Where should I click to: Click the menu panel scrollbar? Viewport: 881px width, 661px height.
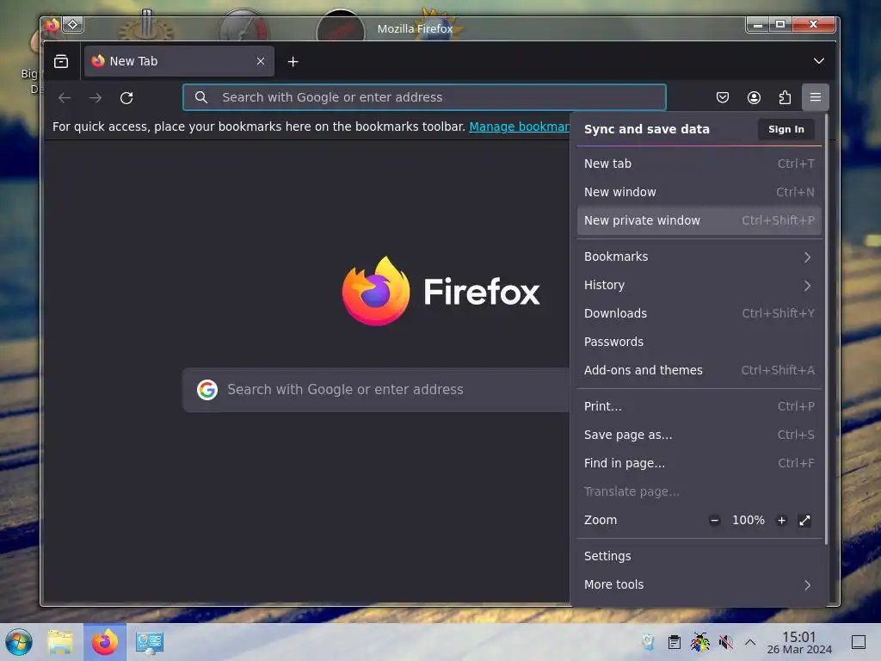826,330
